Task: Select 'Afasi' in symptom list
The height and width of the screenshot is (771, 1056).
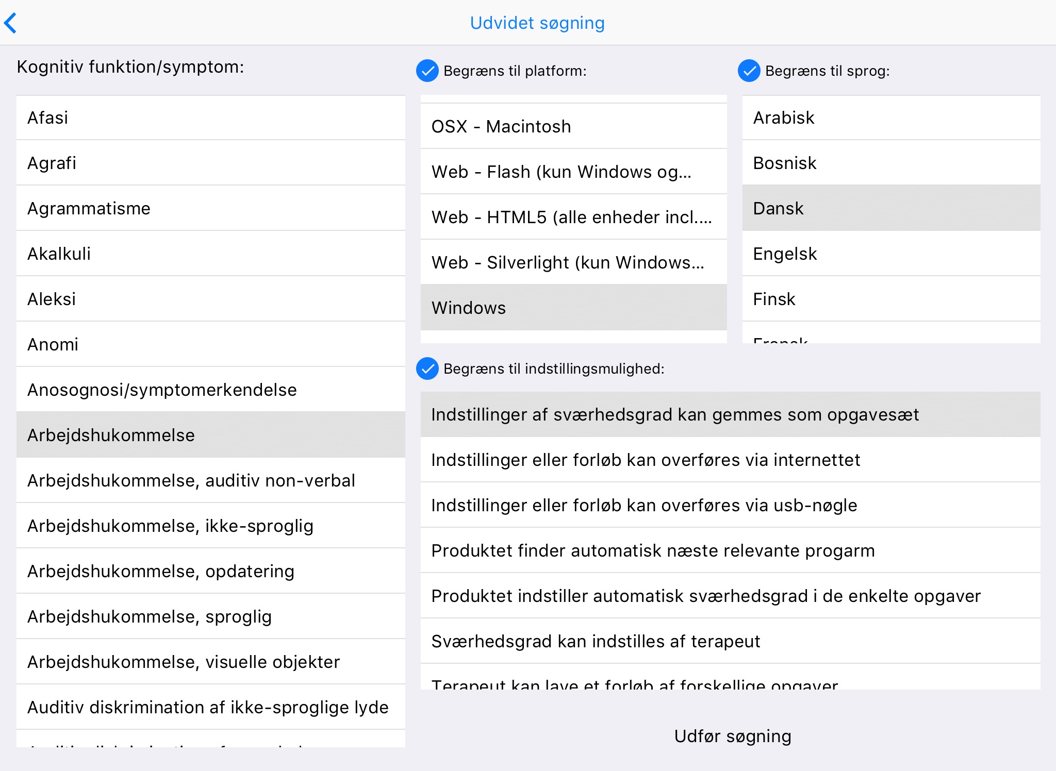Action: coord(210,118)
